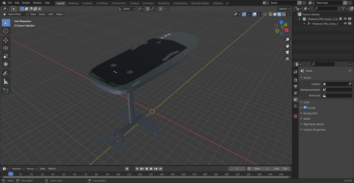Open the Keying dropdown
Screen dimensions: 354x183
[32, 169]
